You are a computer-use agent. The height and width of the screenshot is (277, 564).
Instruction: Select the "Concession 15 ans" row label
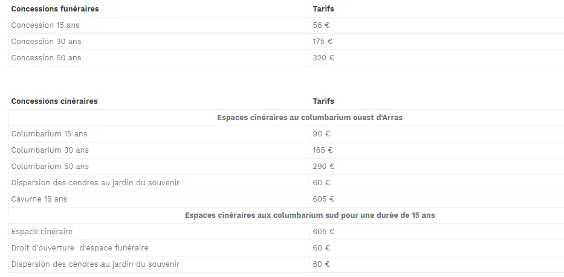[x=45, y=25]
